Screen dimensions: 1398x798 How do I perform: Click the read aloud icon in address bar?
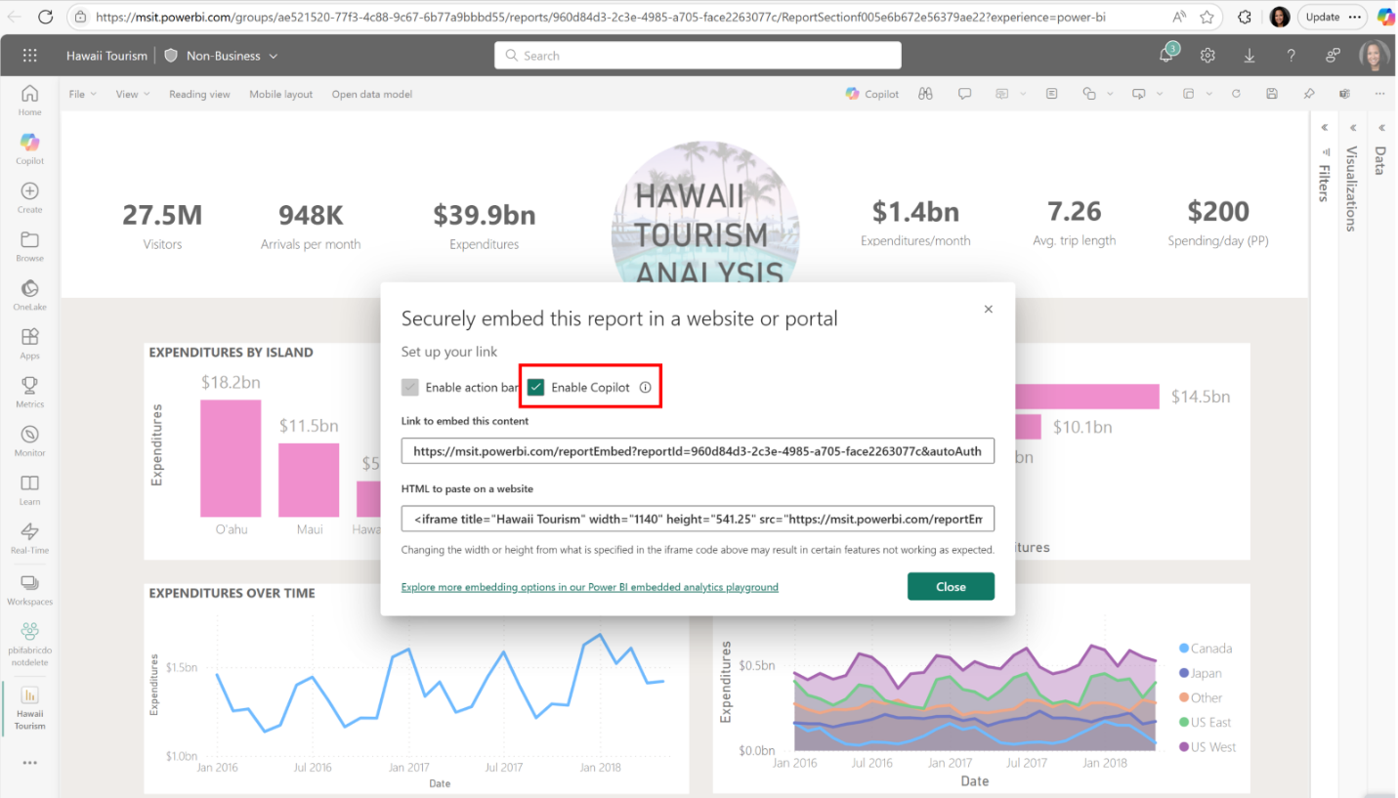(x=1179, y=17)
